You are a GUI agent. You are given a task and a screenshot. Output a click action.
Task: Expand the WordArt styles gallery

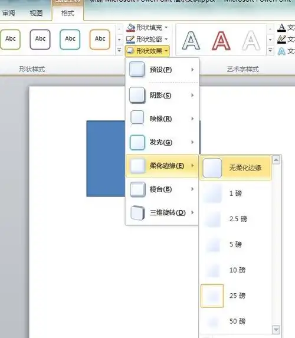coord(270,51)
